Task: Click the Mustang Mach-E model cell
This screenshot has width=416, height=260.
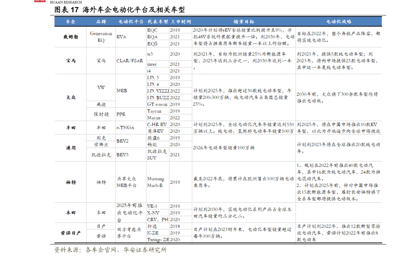Action: click(155, 182)
